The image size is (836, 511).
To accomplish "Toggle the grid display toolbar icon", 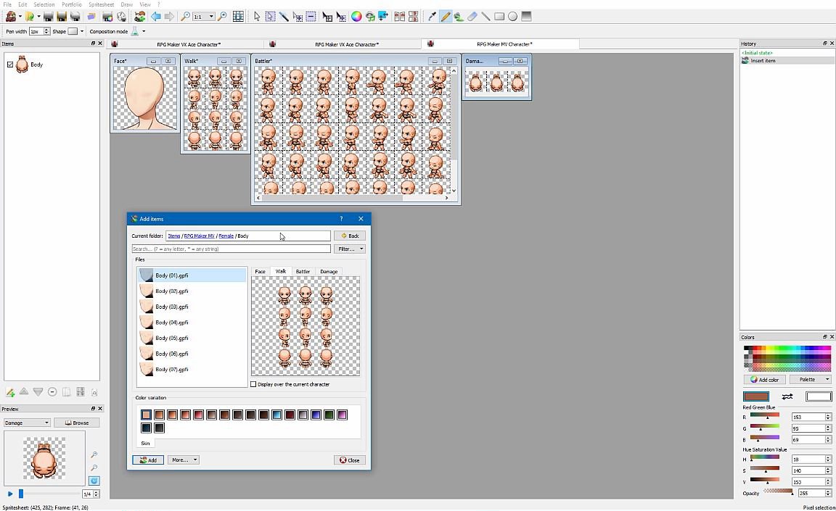I will click(x=238, y=16).
